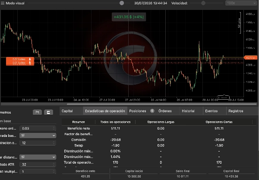259x180 pixels.
Task: Click the Swap row label
Action: pos(79,145)
